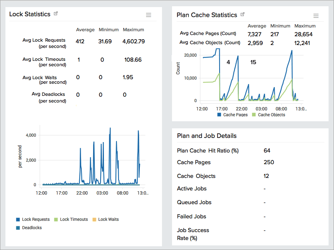Open the Plan Cache Statistics options menu
This screenshot has width=334, height=250.
[316, 16]
